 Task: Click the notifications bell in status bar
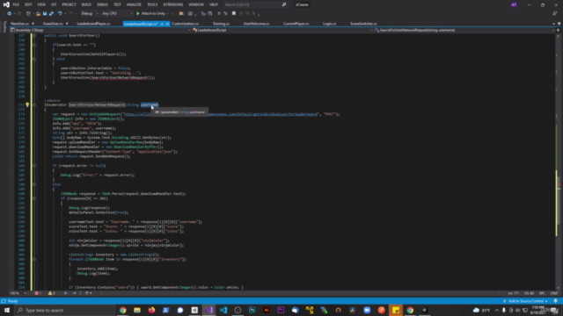click(555, 301)
